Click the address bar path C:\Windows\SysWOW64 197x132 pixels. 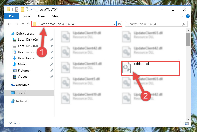(56, 24)
